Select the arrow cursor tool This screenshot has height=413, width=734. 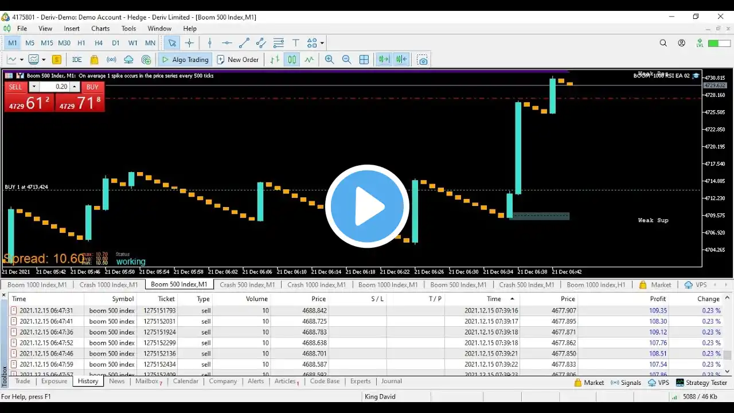click(x=172, y=43)
